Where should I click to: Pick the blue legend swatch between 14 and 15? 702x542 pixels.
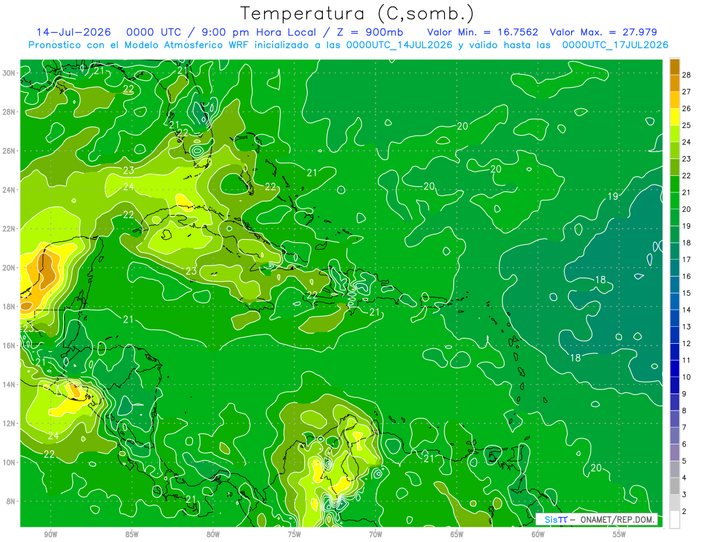675,301
